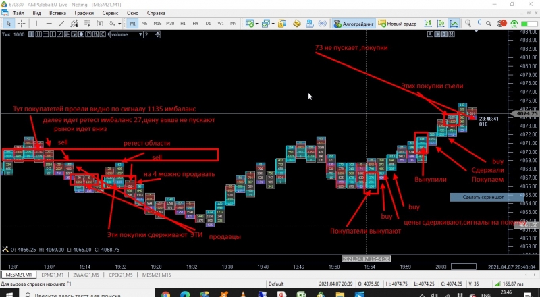This screenshot has width=540, height=297.
Task: Click the H button in cluster panel
Action: coord(38,34)
